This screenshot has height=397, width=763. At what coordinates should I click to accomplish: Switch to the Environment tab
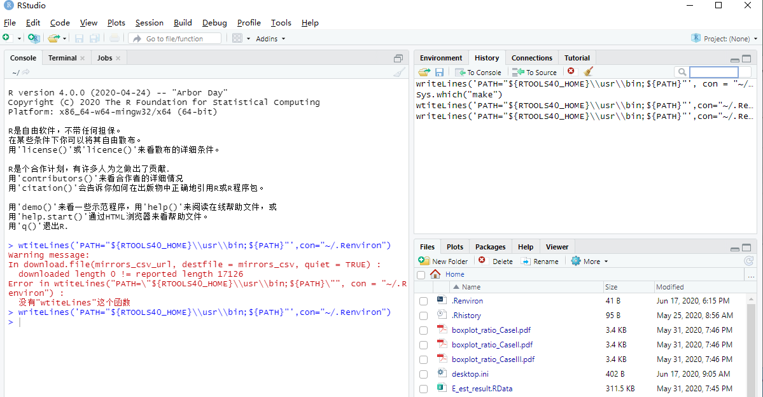click(441, 58)
